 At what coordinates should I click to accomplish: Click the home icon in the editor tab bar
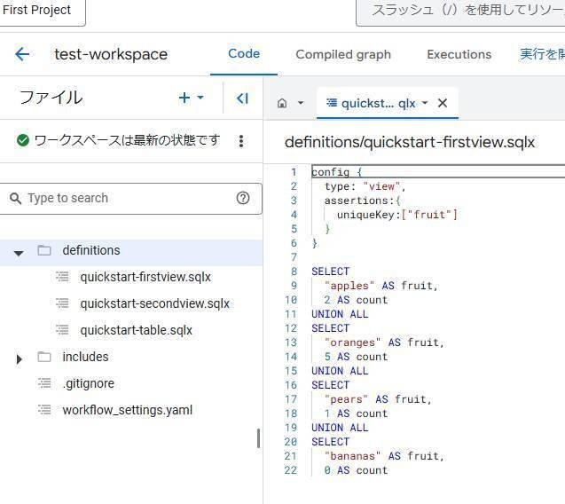[282, 104]
